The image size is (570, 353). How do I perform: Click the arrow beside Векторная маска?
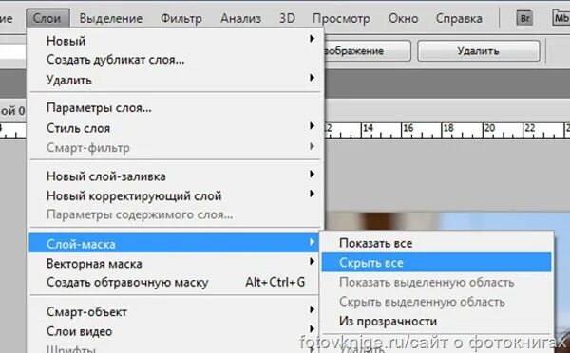coord(312,261)
